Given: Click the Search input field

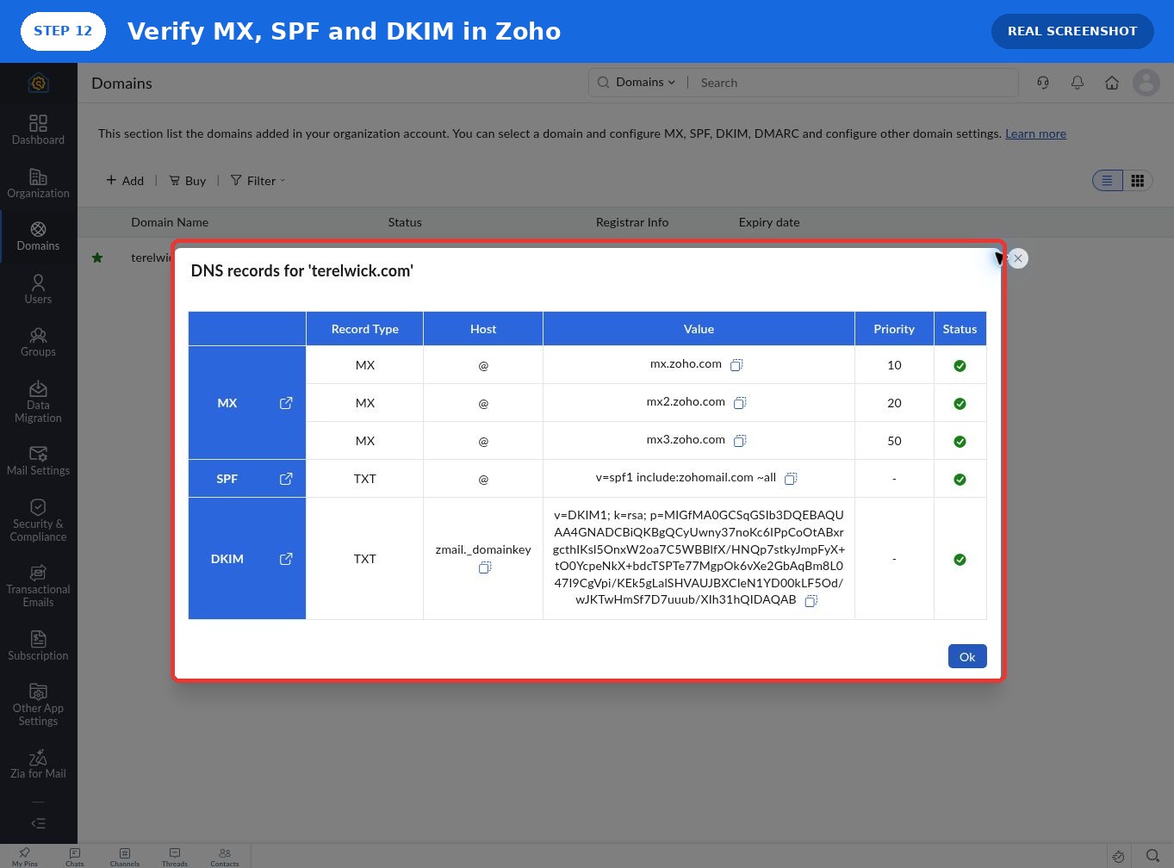Looking at the screenshot, I should tap(853, 83).
